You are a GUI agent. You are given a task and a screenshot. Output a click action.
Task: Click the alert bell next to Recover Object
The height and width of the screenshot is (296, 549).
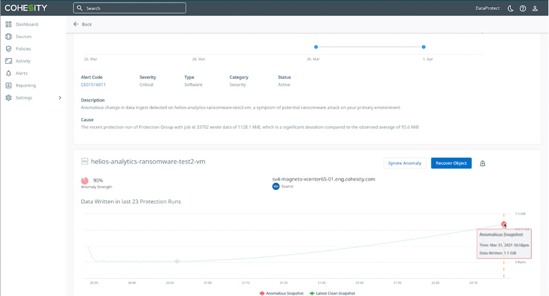pos(482,163)
